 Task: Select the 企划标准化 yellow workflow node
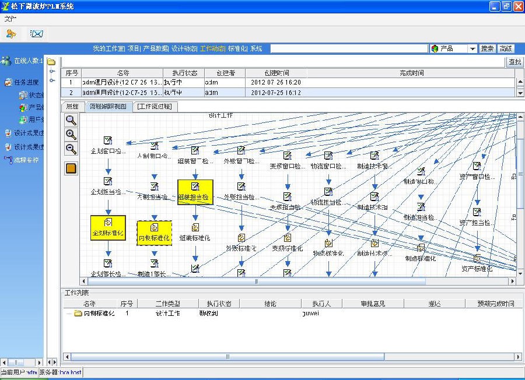pyautogui.click(x=108, y=227)
